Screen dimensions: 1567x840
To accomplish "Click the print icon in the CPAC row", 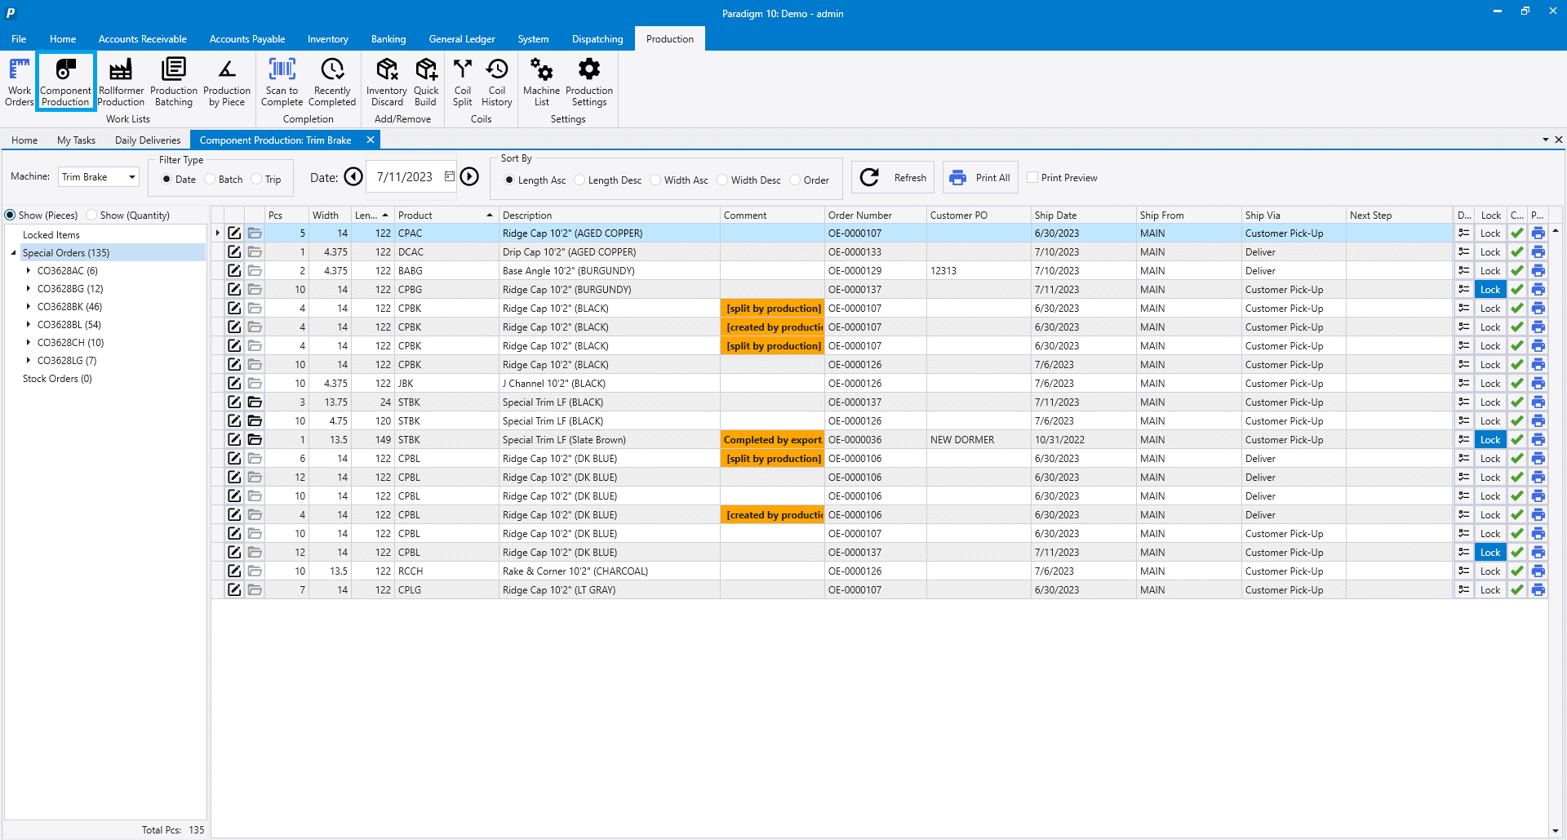I will (x=1538, y=233).
